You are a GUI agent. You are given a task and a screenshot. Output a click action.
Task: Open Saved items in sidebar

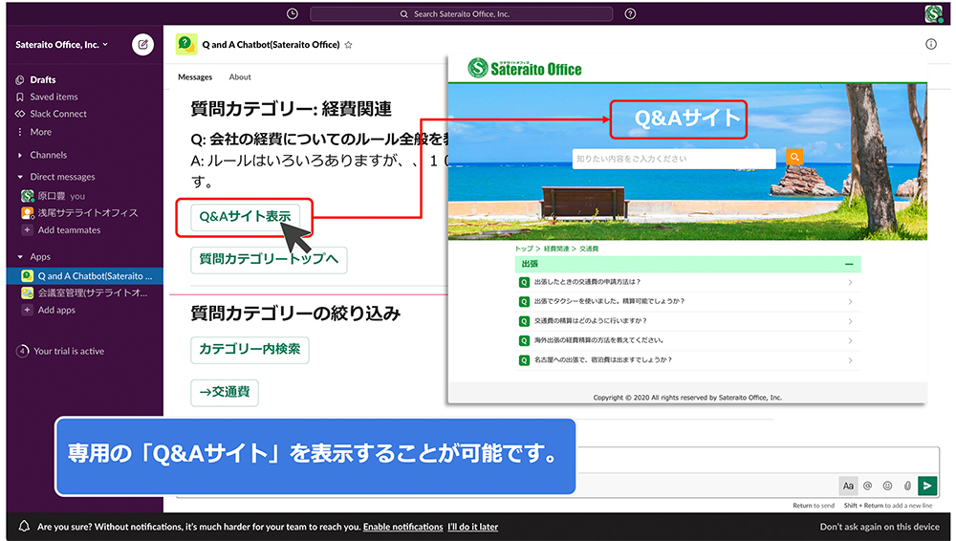(x=54, y=97)
